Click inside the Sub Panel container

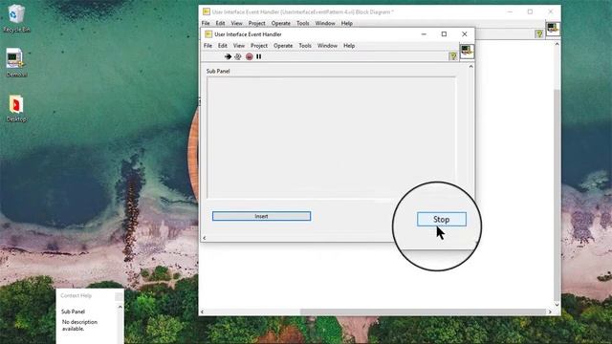coord(331,138)
